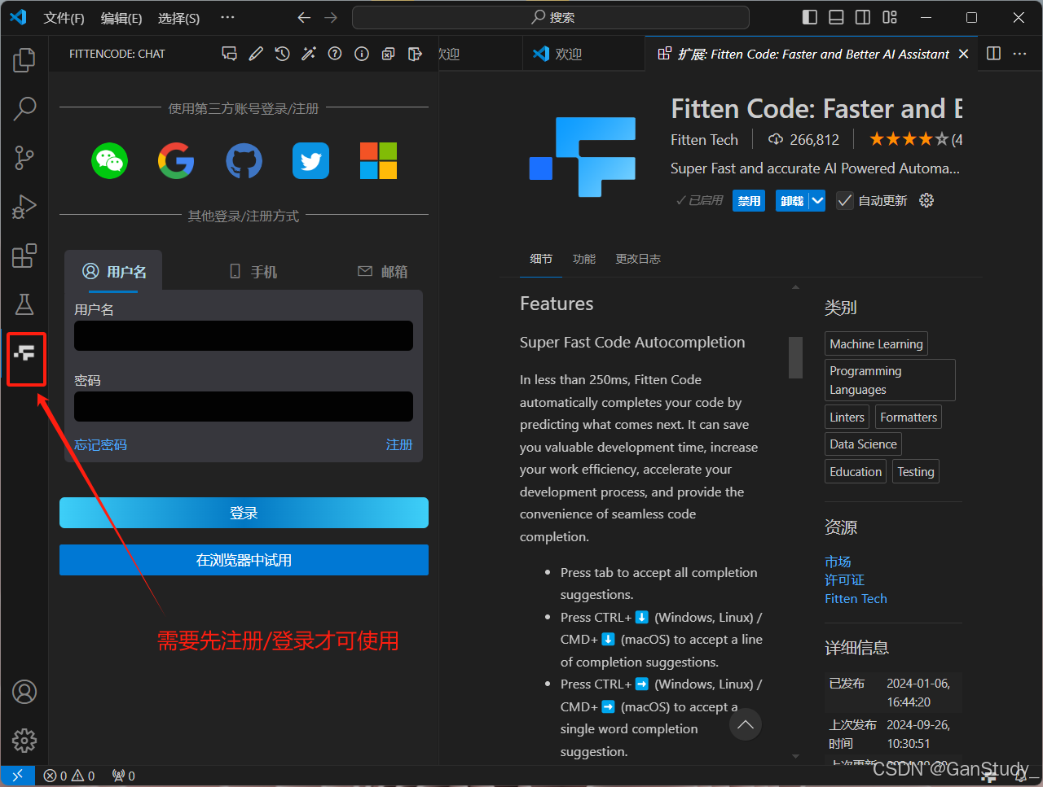Toggle primary sidebar visibility

810,17
